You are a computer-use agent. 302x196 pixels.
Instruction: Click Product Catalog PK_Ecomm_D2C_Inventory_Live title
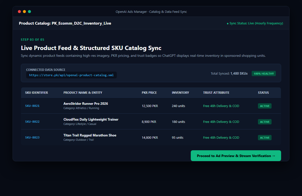pos(65,23)
